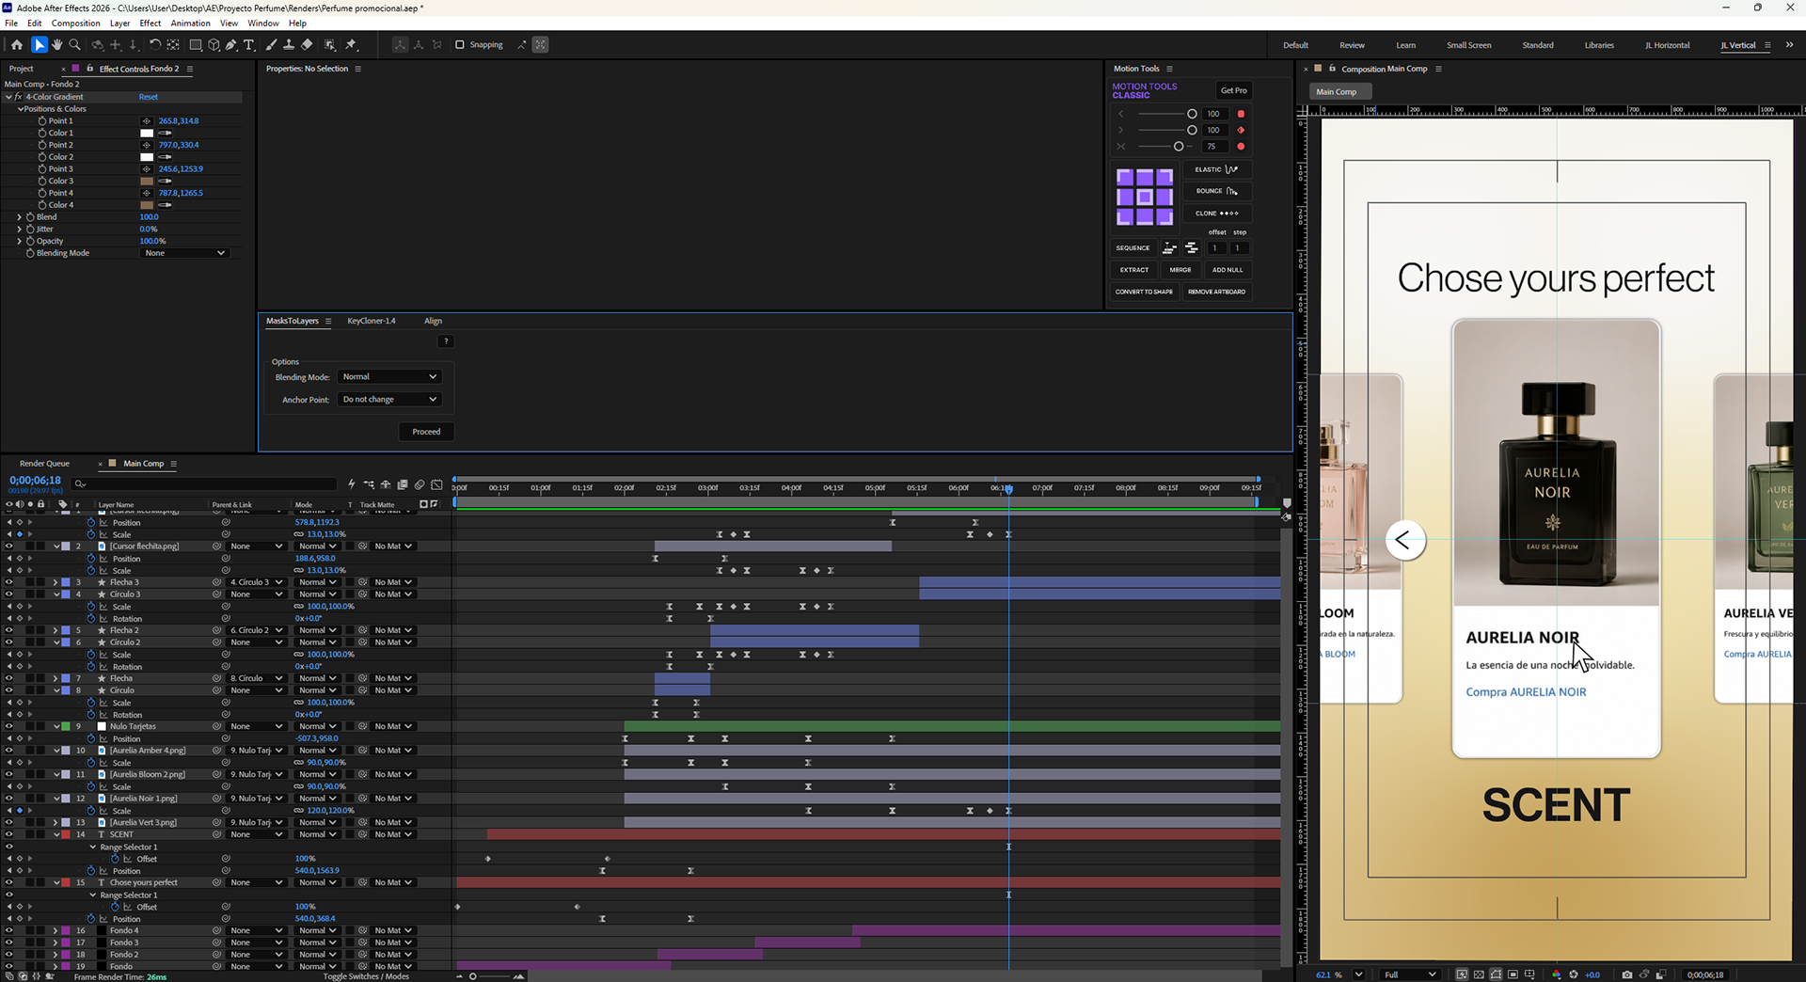1806x982 pixels.
Task: Toggle Point 1 stopwatch in Effect Controls
Action: pos(41,121)
